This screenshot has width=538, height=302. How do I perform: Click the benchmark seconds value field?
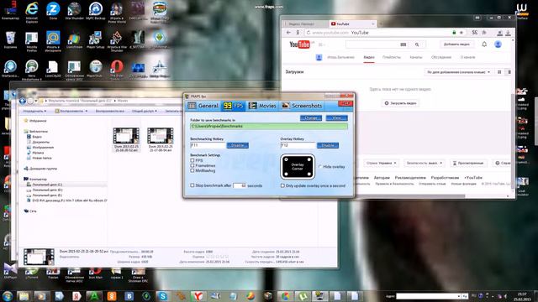[240, 185]
